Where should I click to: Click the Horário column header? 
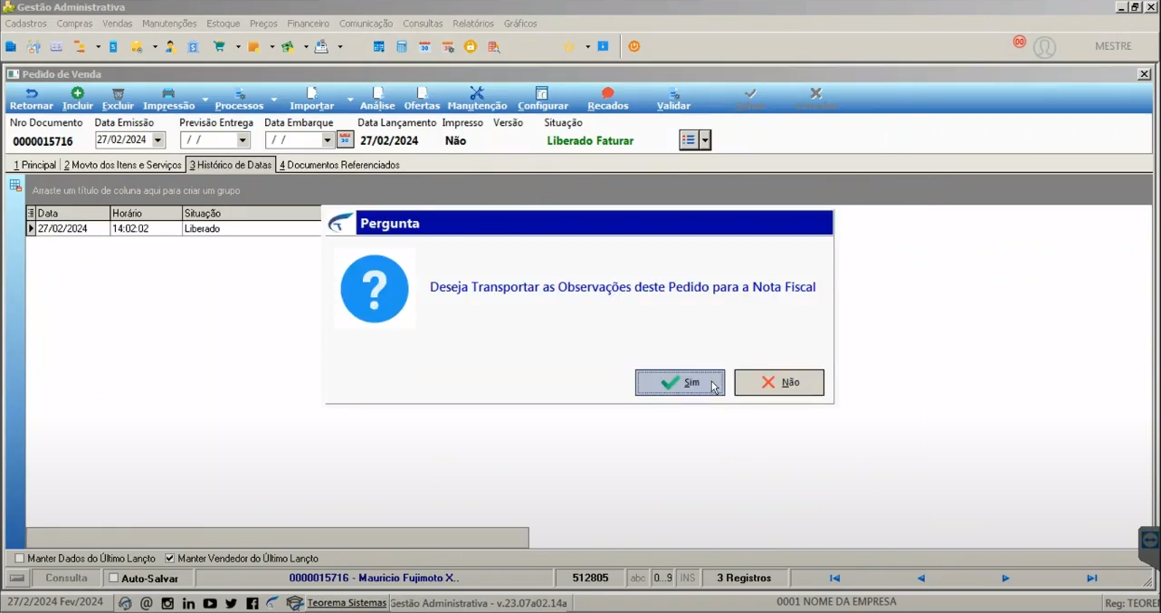tap(146, 213)
